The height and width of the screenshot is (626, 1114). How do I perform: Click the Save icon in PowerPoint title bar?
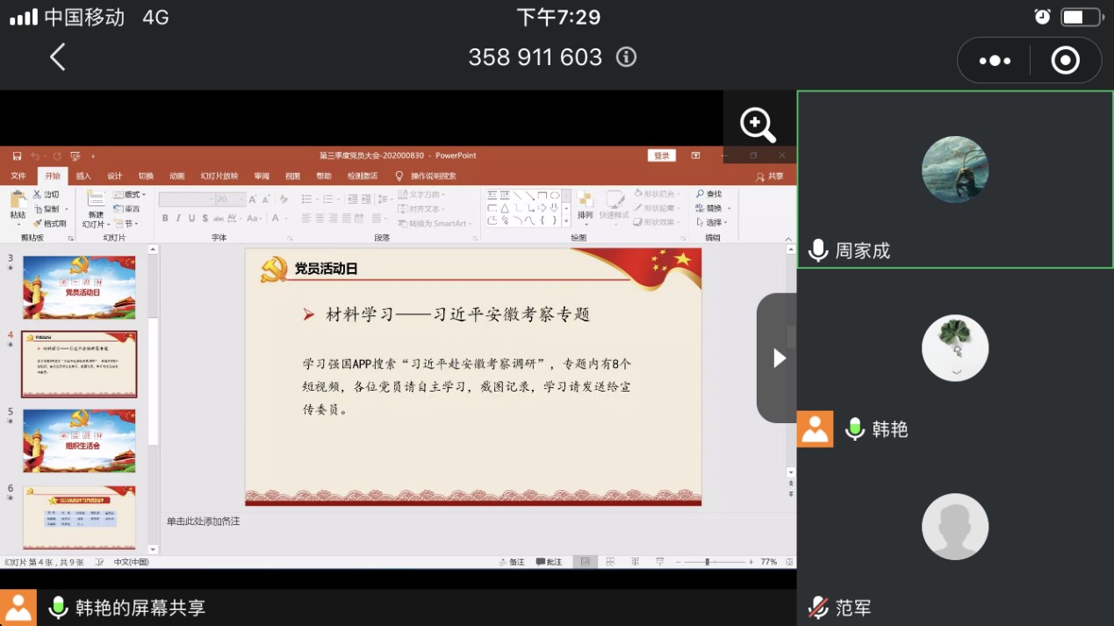18,156
